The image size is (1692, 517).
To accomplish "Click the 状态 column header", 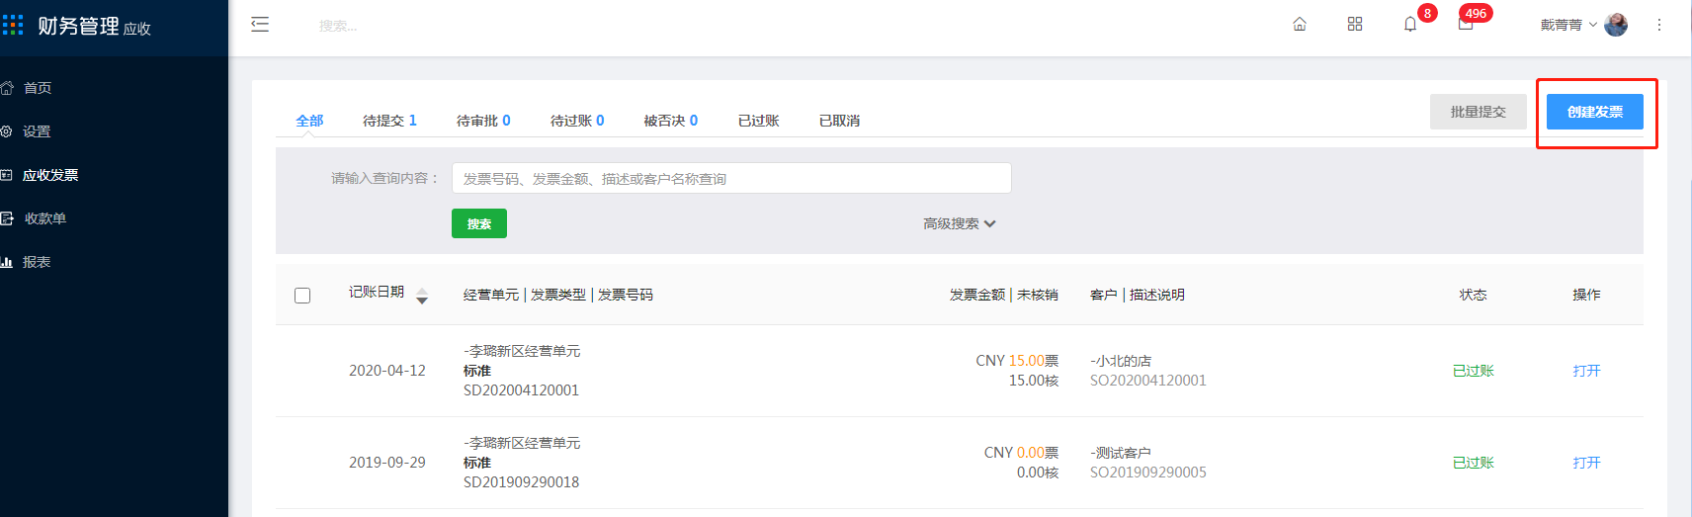I will tap(1474, 295).
